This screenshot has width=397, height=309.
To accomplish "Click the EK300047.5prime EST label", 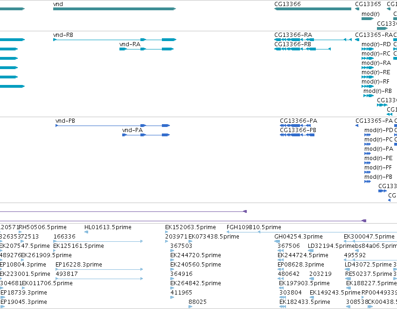I will point(369,237).
